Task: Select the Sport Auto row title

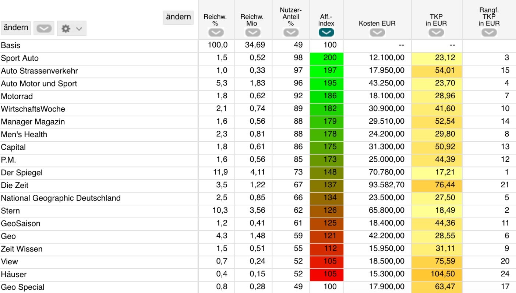Action: pos(20,58)
